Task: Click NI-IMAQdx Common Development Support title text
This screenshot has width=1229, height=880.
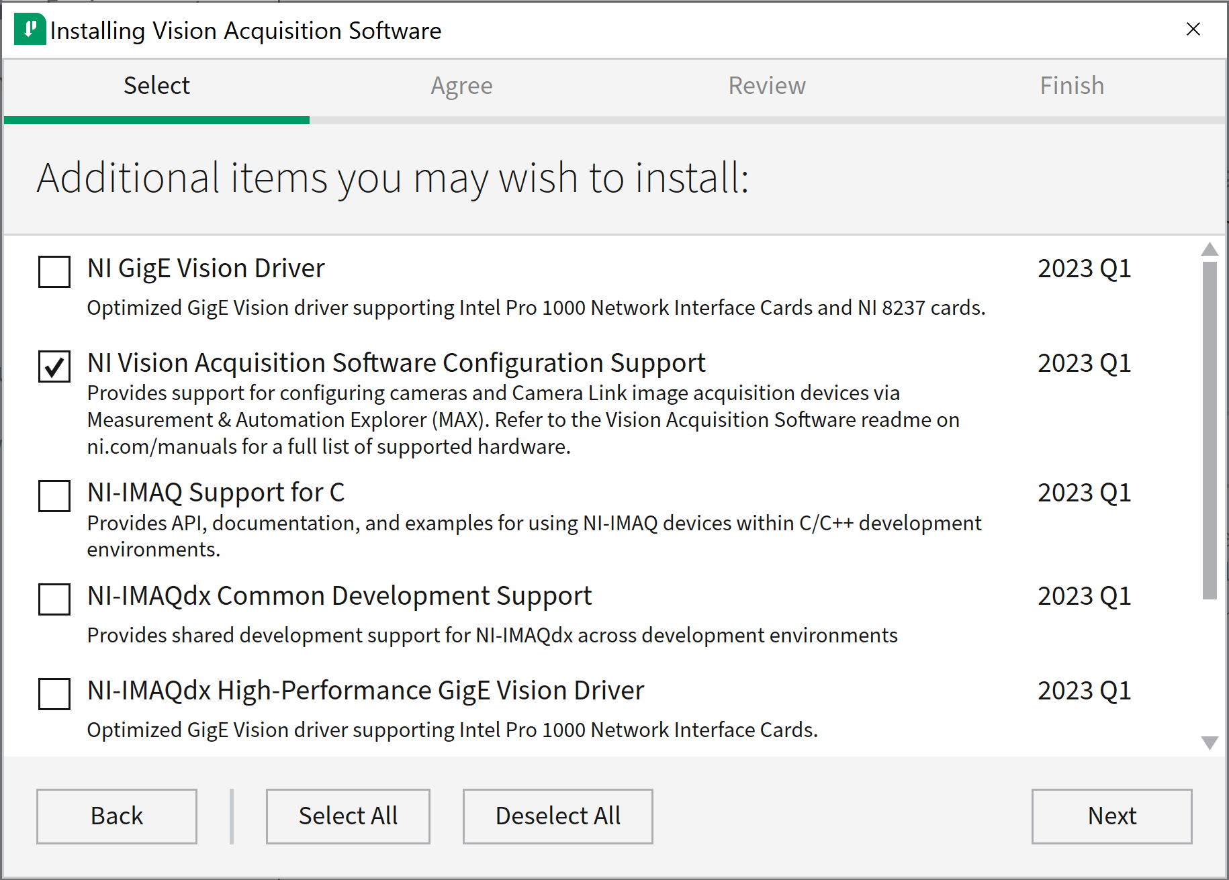Action: click(x=339, y=597)
